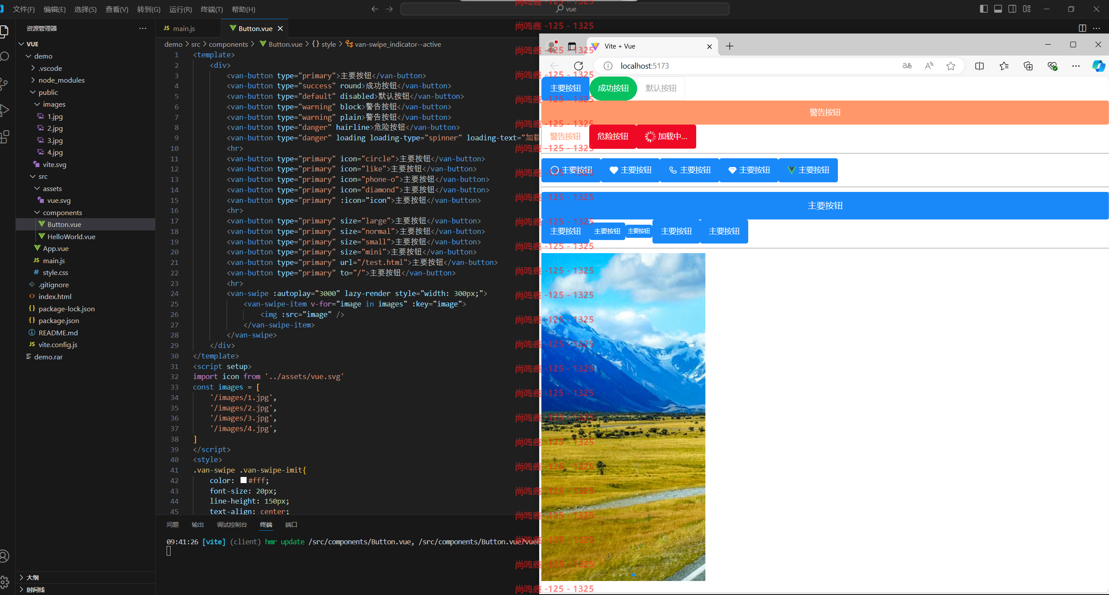This screenshot has height=595, width=1109.
Task: Open Accounts icon in activity bar
Action: (x=4, y=556)
